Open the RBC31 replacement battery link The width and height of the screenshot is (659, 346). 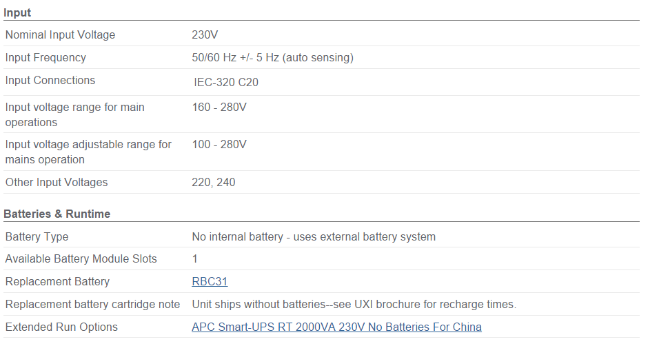click(210, 281)
